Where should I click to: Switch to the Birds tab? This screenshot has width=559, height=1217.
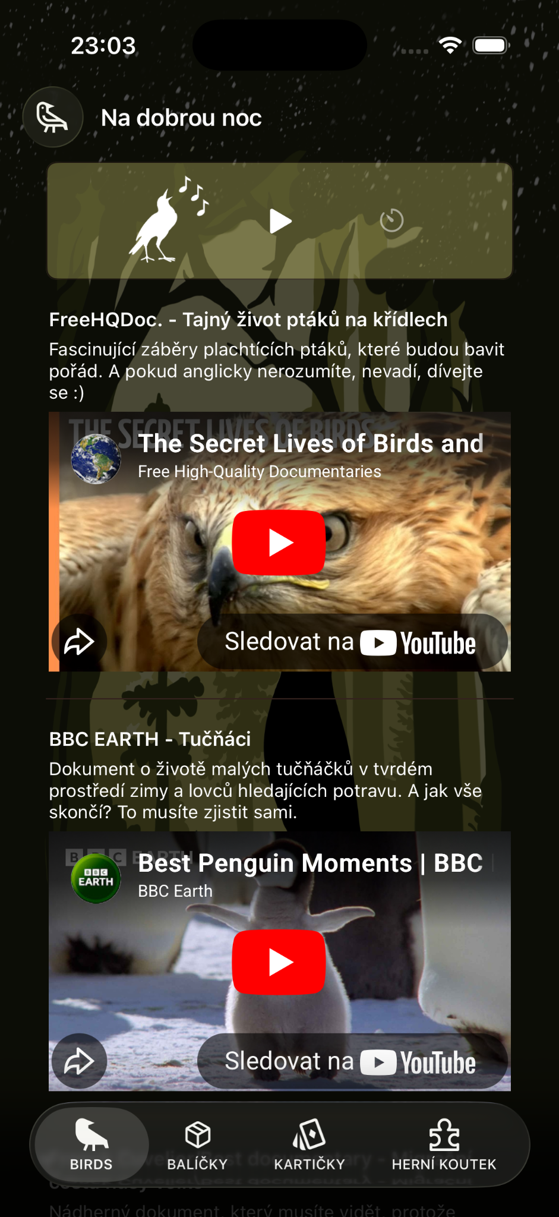pyautogui.click(x=91, y=1145)
